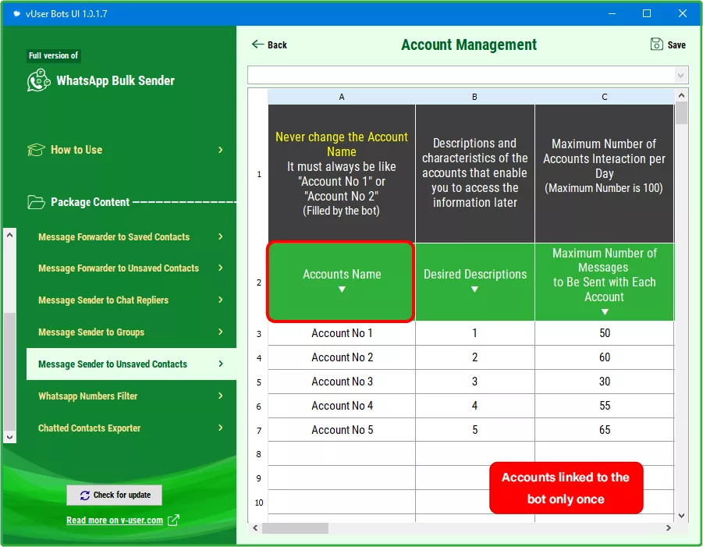Click the sidebar list scroll down arrow

(10, 437)
